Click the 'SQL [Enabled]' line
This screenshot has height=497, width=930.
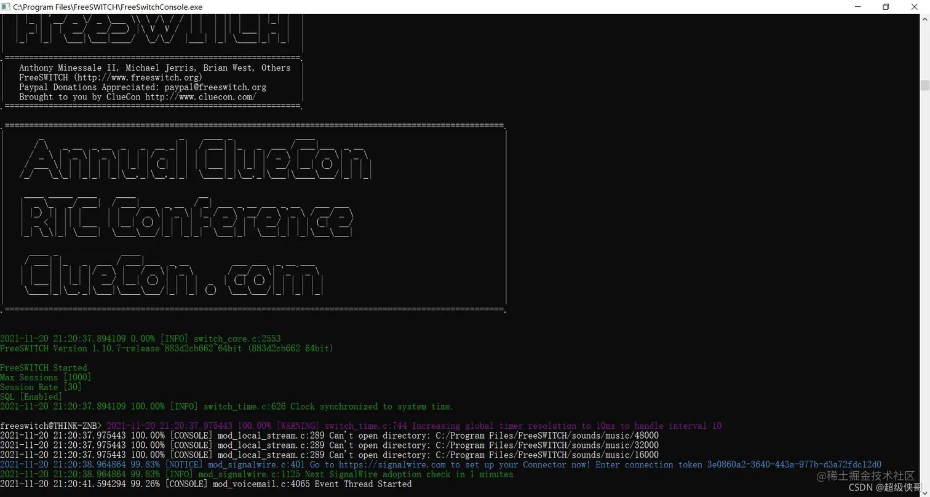[31, 397]
